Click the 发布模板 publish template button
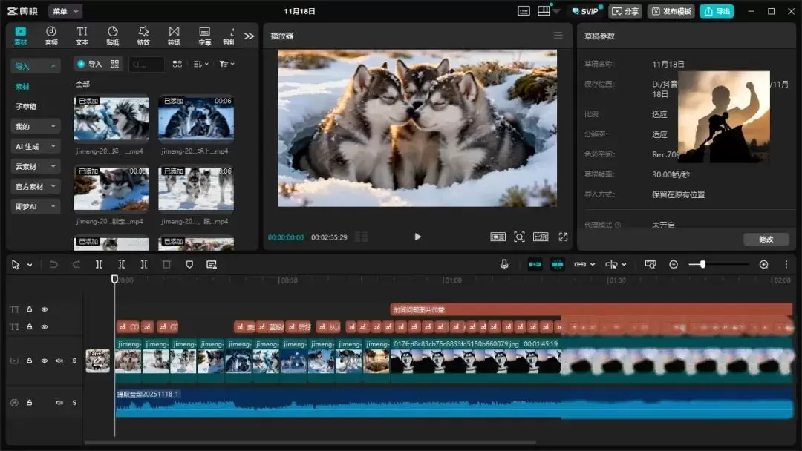 pyautogui.click(x=671, y=11)
